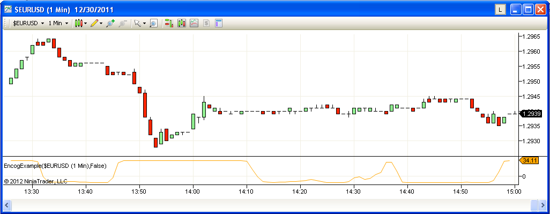550x214 pixels.
Task: Toggle the chart trader icon
Action: pyautogui.click(x=169, y=24)
